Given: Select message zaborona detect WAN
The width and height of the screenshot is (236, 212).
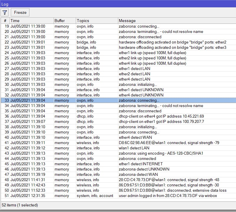Looking at the screenshot, I should [138, 174].
